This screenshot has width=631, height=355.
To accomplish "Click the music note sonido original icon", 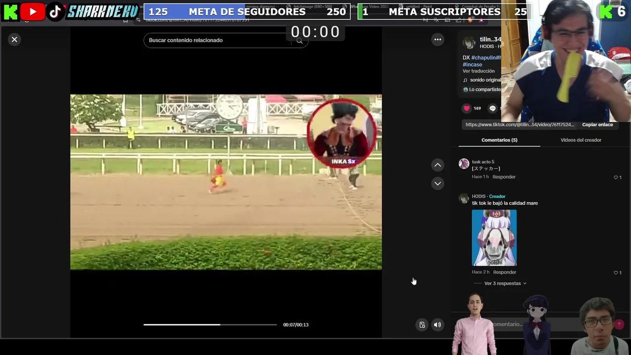I will (465, 80).
